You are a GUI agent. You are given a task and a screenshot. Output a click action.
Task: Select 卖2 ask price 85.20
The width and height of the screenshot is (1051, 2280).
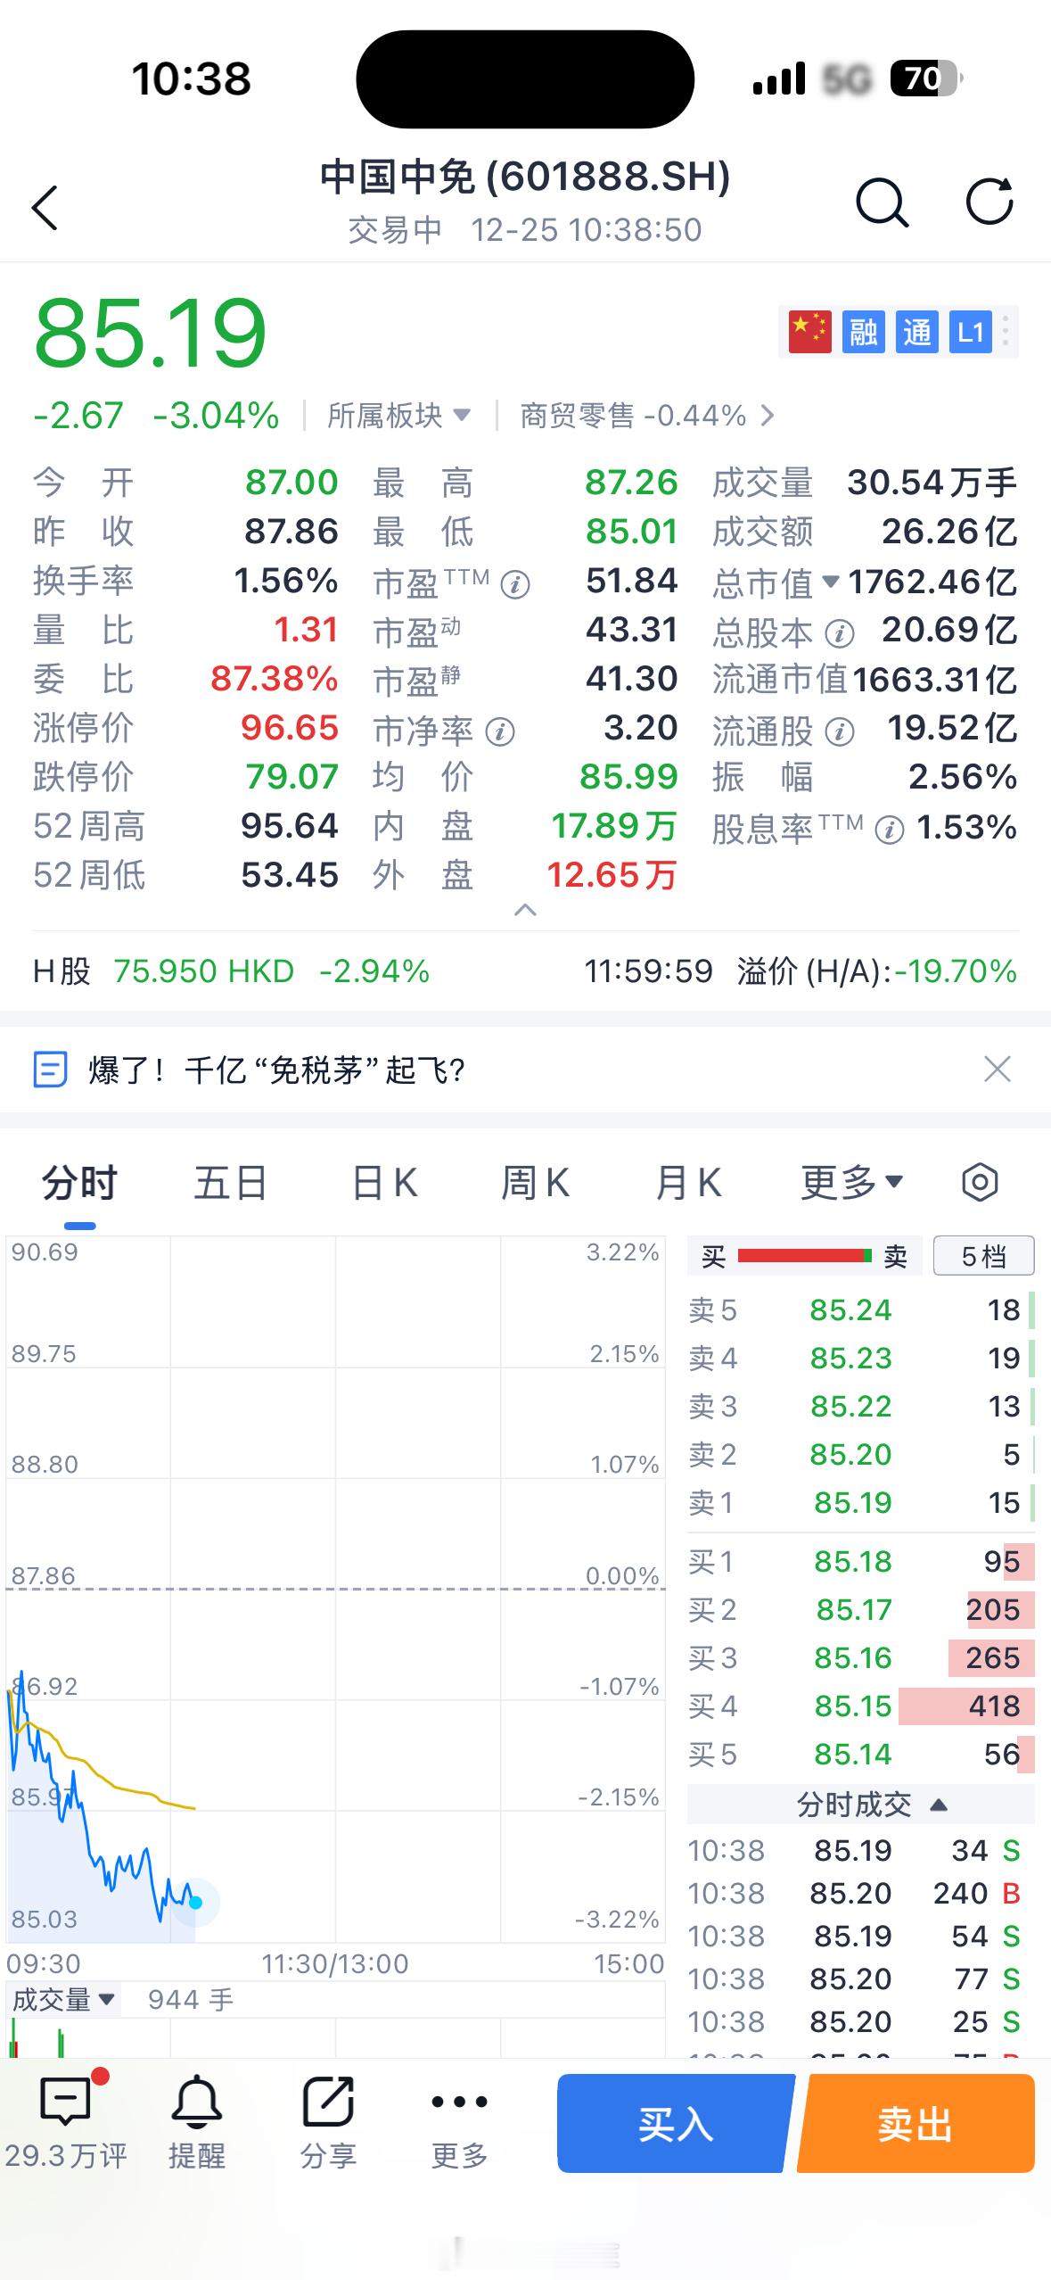[860, 1454]
